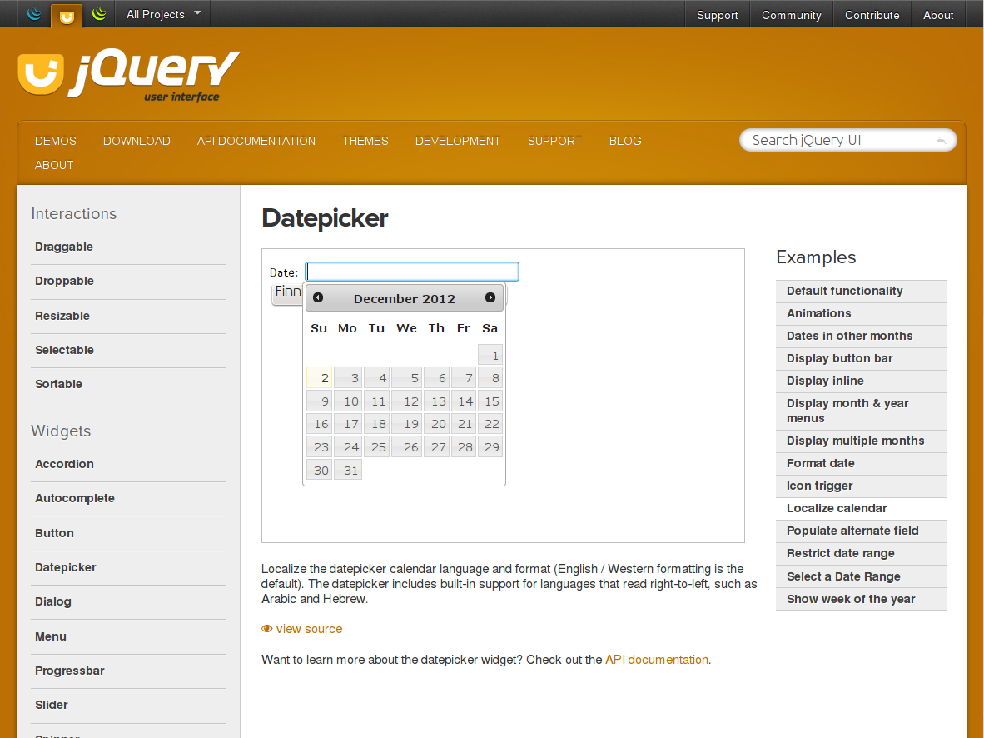Open the Contribute link
The image size is (984, 738).
pyautogui.click(x=872, y=15)
